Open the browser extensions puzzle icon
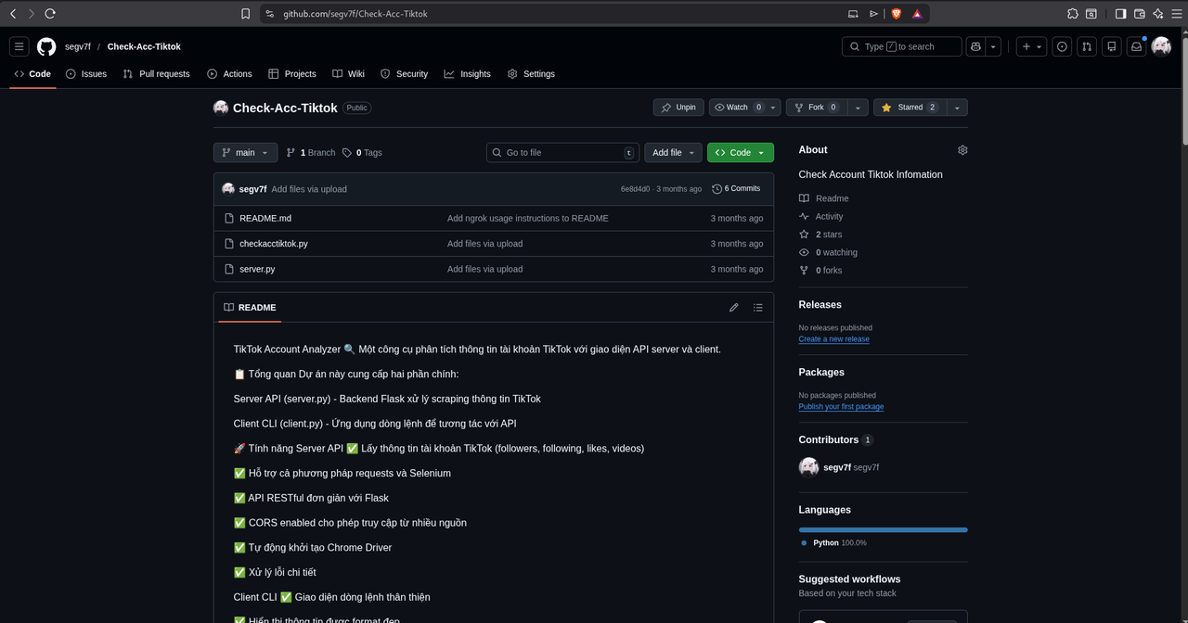Screen dimensions: 1188x623 click(1073, 14)
